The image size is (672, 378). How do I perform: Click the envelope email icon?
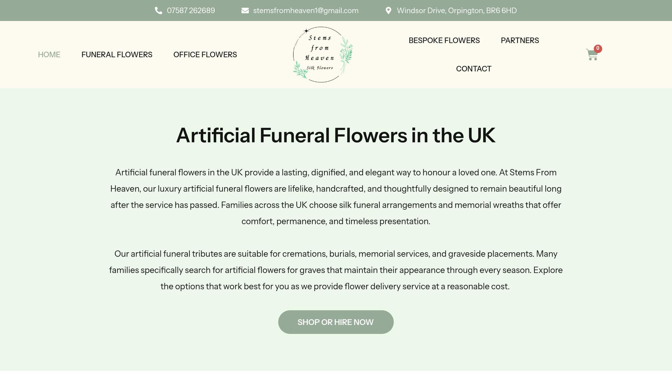coord(245,10)
